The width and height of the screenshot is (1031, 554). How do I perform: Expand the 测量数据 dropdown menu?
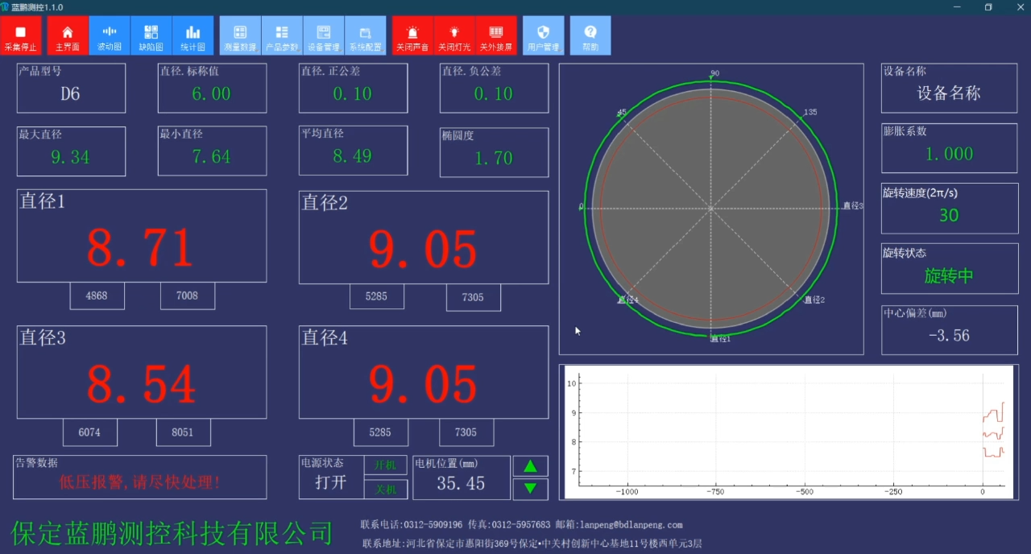240,36
